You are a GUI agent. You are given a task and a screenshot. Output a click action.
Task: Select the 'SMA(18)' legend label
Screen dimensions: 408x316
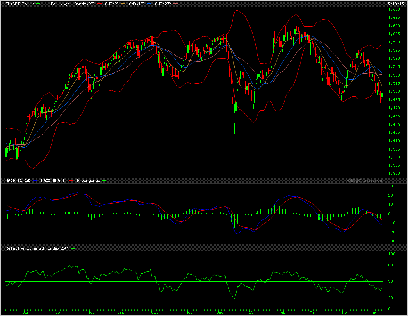[137, 4]
